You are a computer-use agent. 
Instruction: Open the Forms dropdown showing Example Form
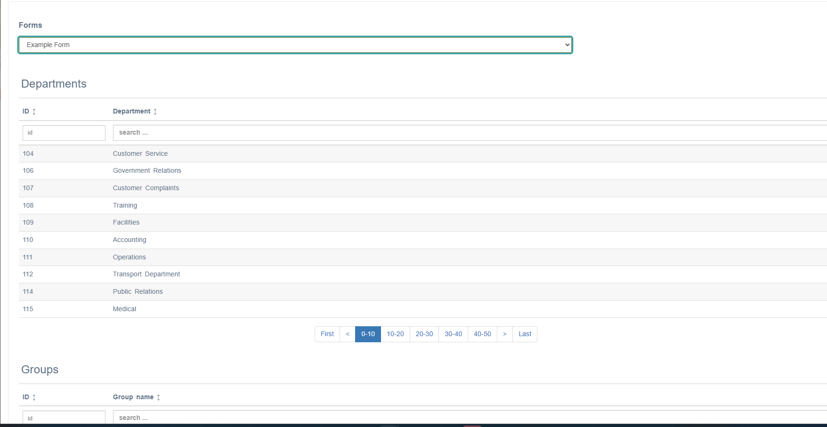(295, 45)
